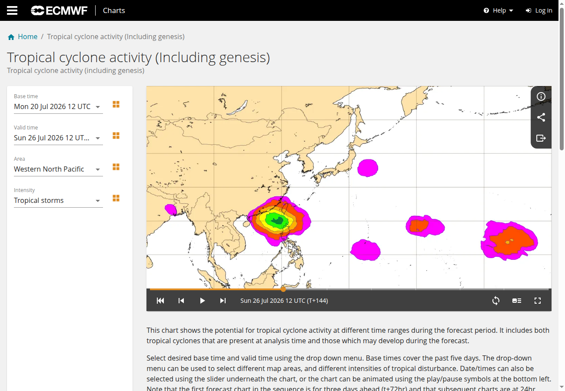The image size is (565, 391).
Task: Expand the Valid time dropdown
Action: point(58,138)
